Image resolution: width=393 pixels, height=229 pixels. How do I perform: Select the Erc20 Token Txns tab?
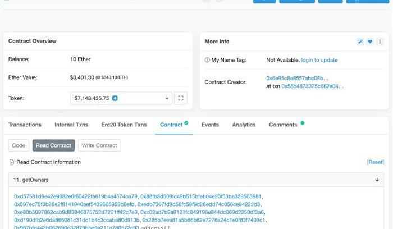[x=124, y=125]
